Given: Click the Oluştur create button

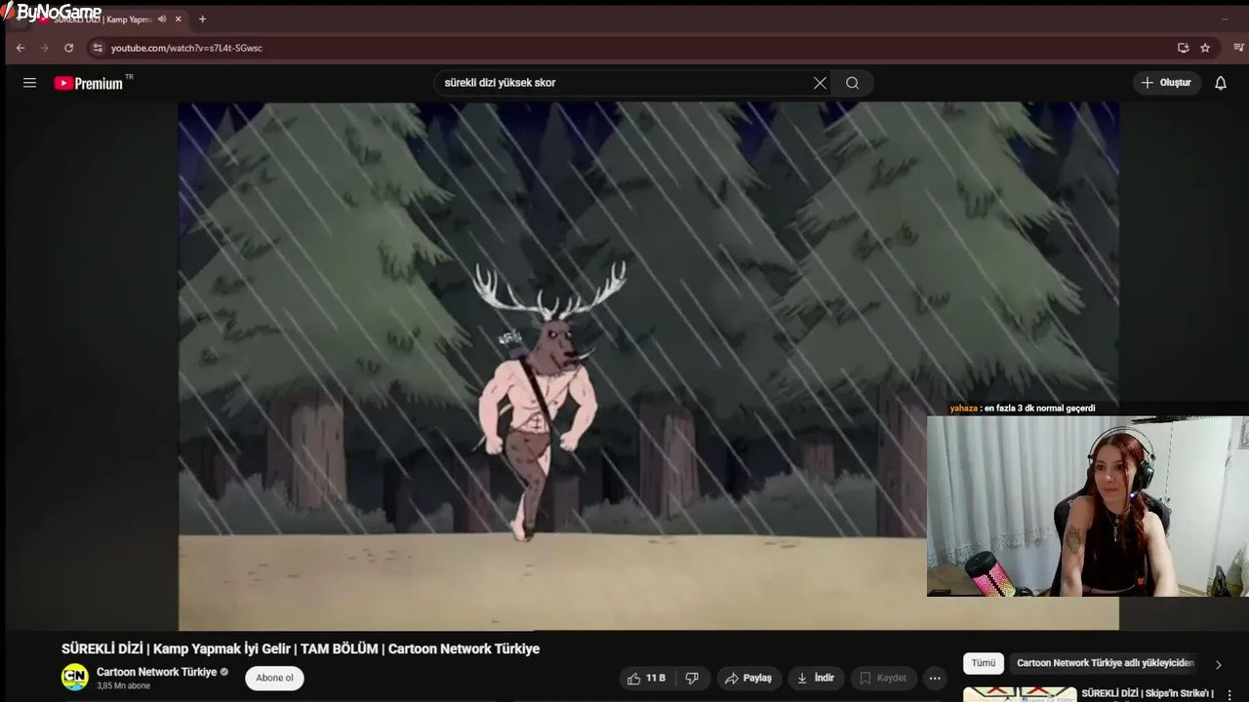Looking at the screenshot, I should pos(1166,83).
